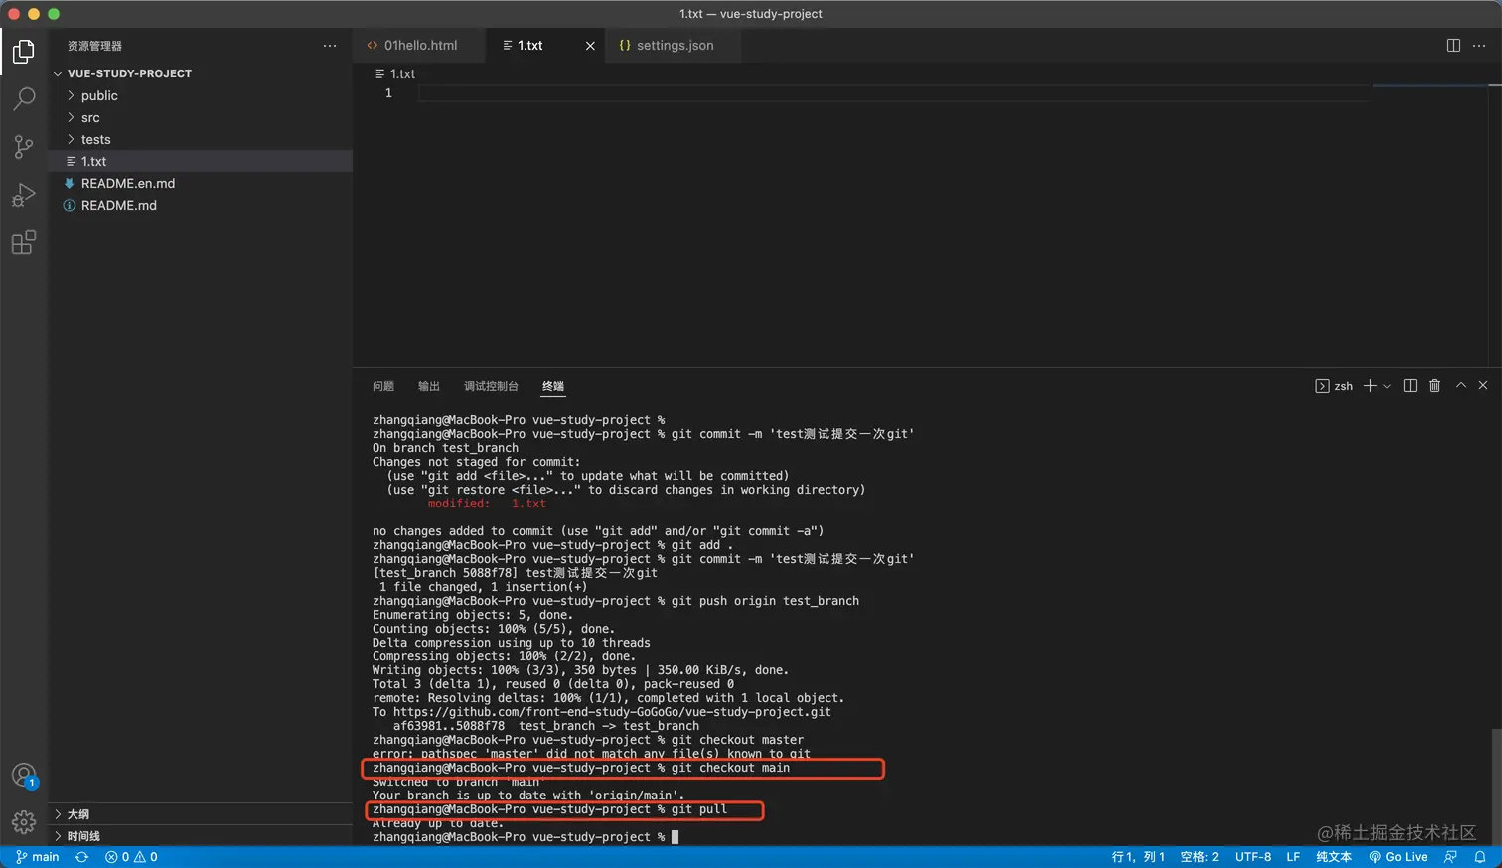Open the Source Control view
1502x868 pixels.
(x=24, y=147)
